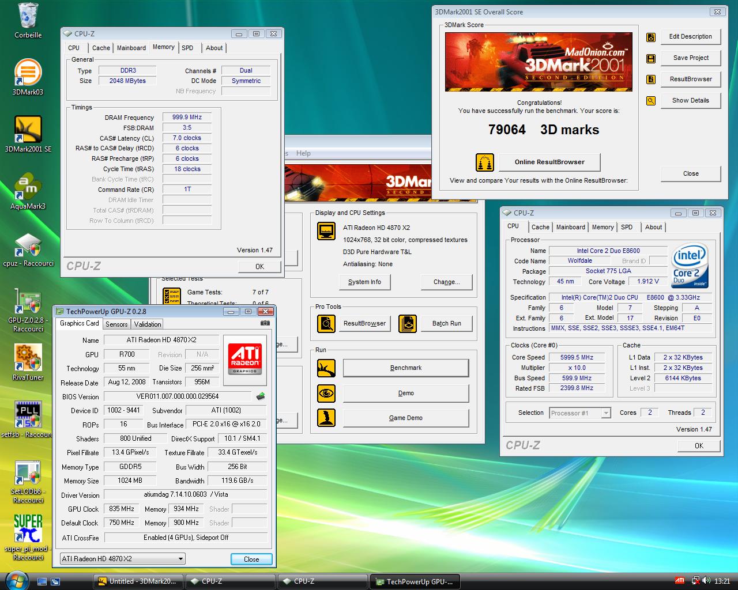Open the 3DMark2001 SE desktop shortcut
Image resolution: width=738 pixels, height=590 pixels.
point(28,134)
